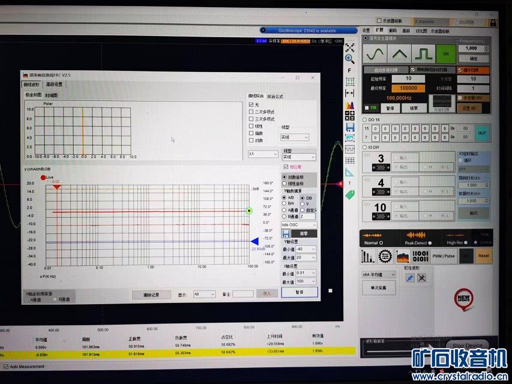This screenshot has height=384, width=512.
Task: Click the padlock icon at top right
Action: pos(493,23)
